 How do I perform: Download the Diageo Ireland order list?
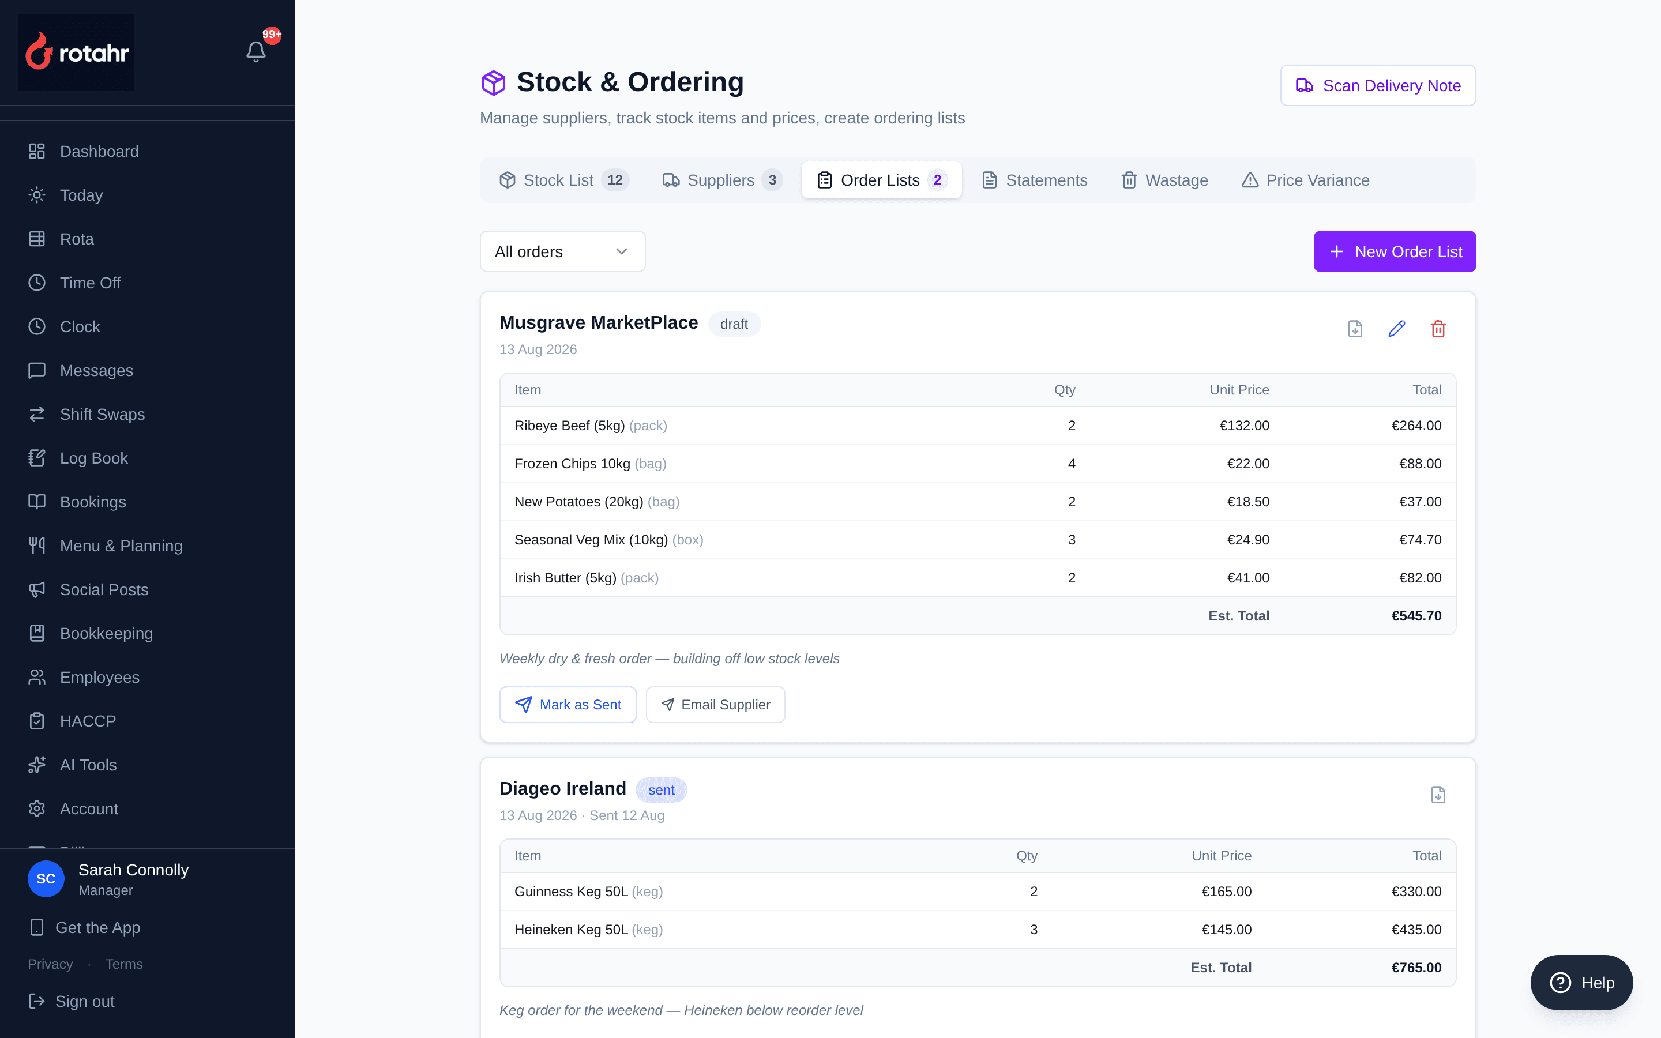1438,795
